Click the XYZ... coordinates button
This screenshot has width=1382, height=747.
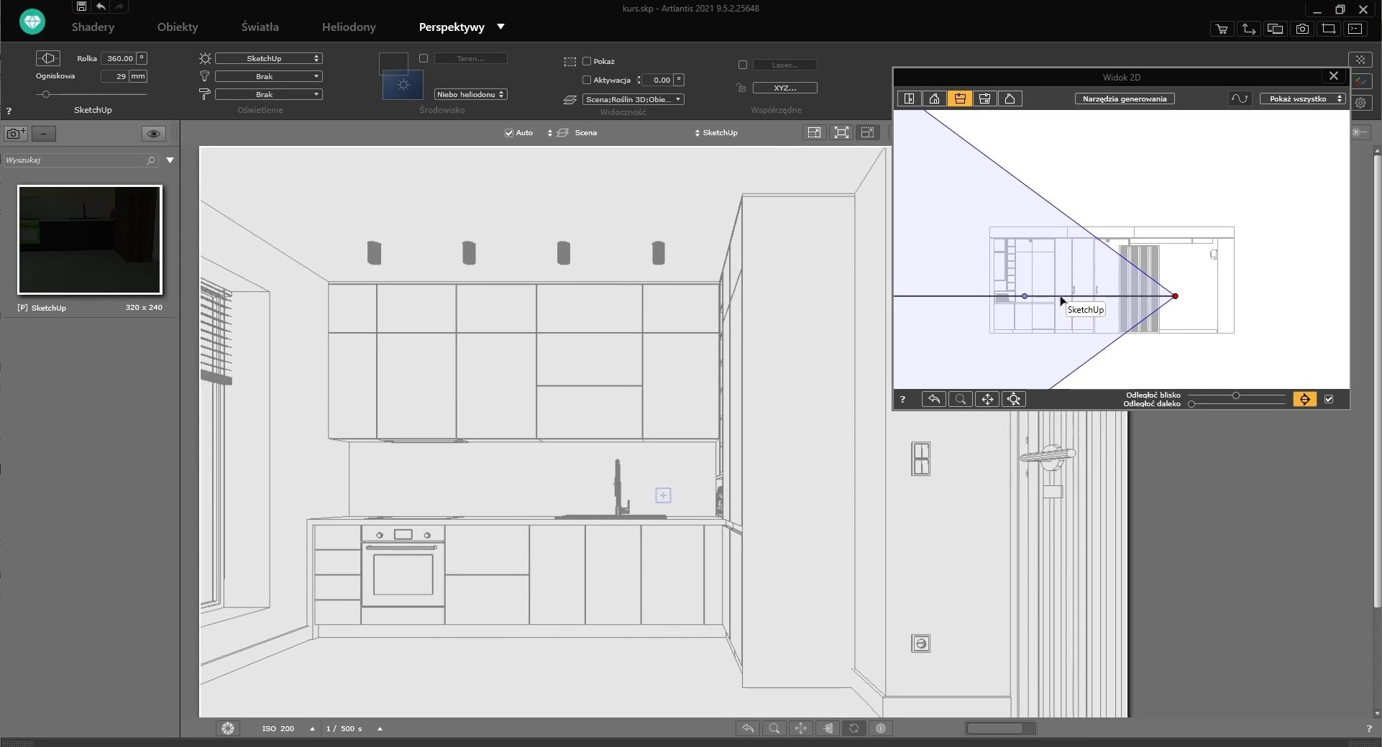point(784,88)
